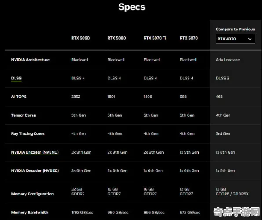Viewport: 262px width, 220px height.
Task: Click the Compare to Previous label
Action: (x=235, y=29)
